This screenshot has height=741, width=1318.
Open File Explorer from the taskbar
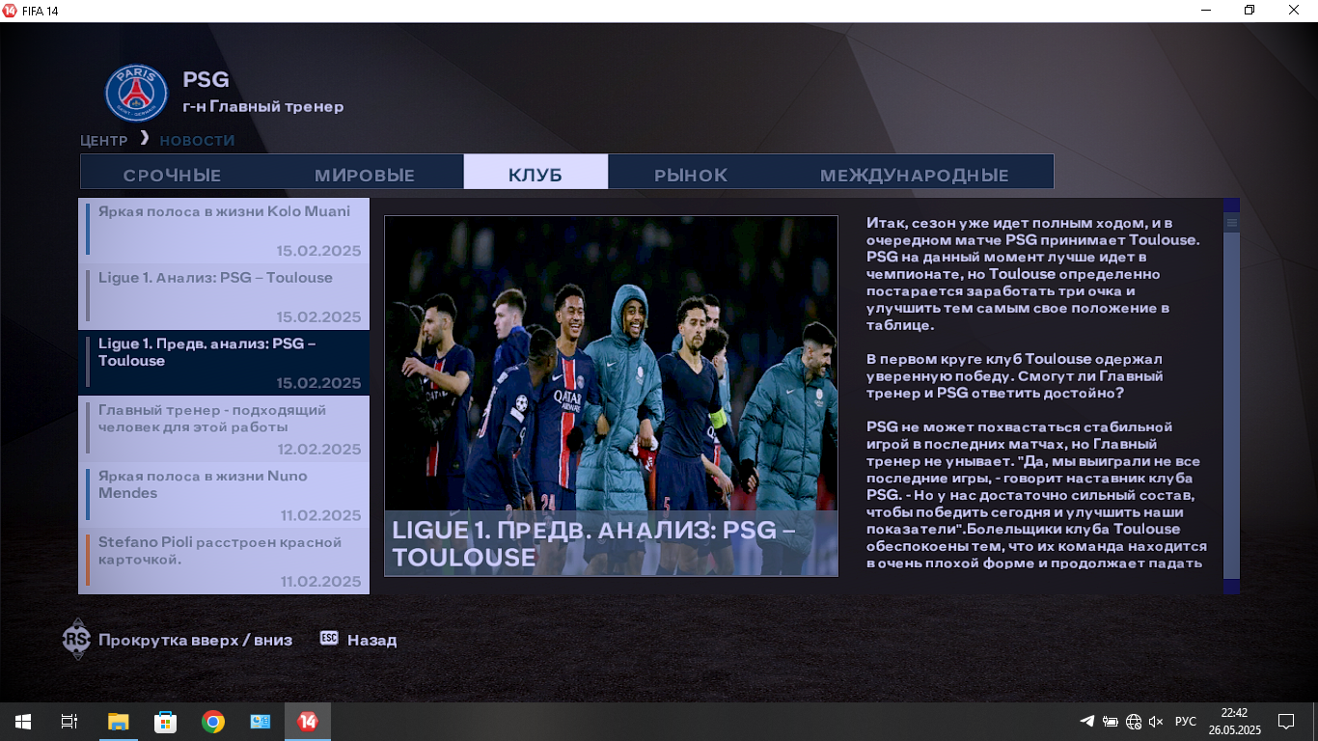tap(118, 722)
